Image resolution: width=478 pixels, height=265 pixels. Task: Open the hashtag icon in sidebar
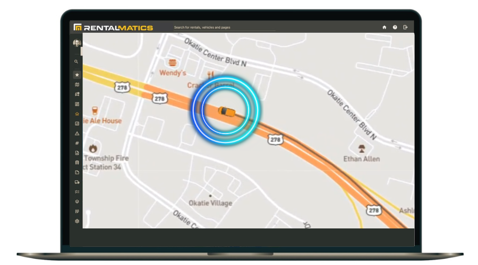[x=77, y=143]
